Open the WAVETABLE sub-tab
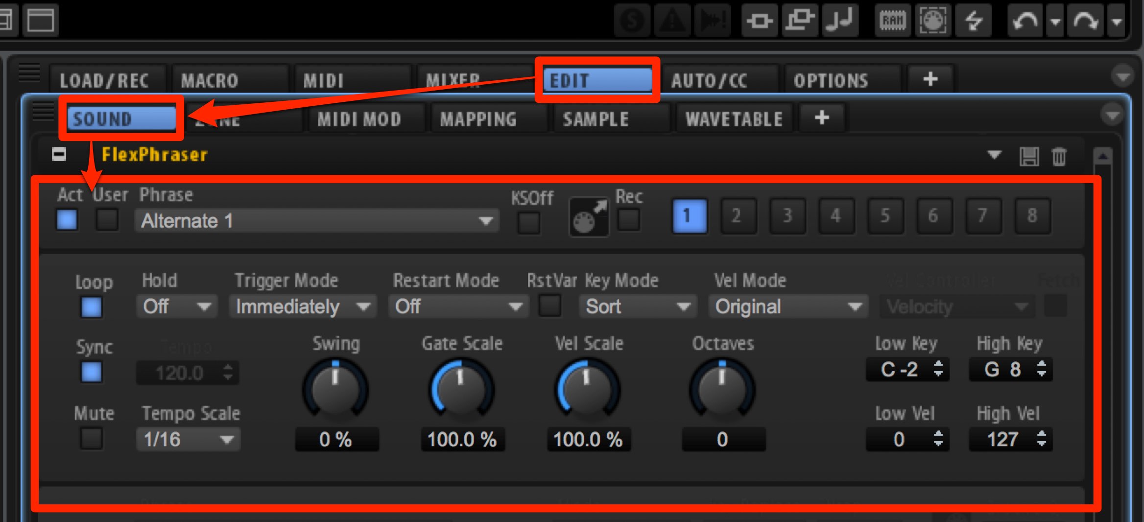 733,119
